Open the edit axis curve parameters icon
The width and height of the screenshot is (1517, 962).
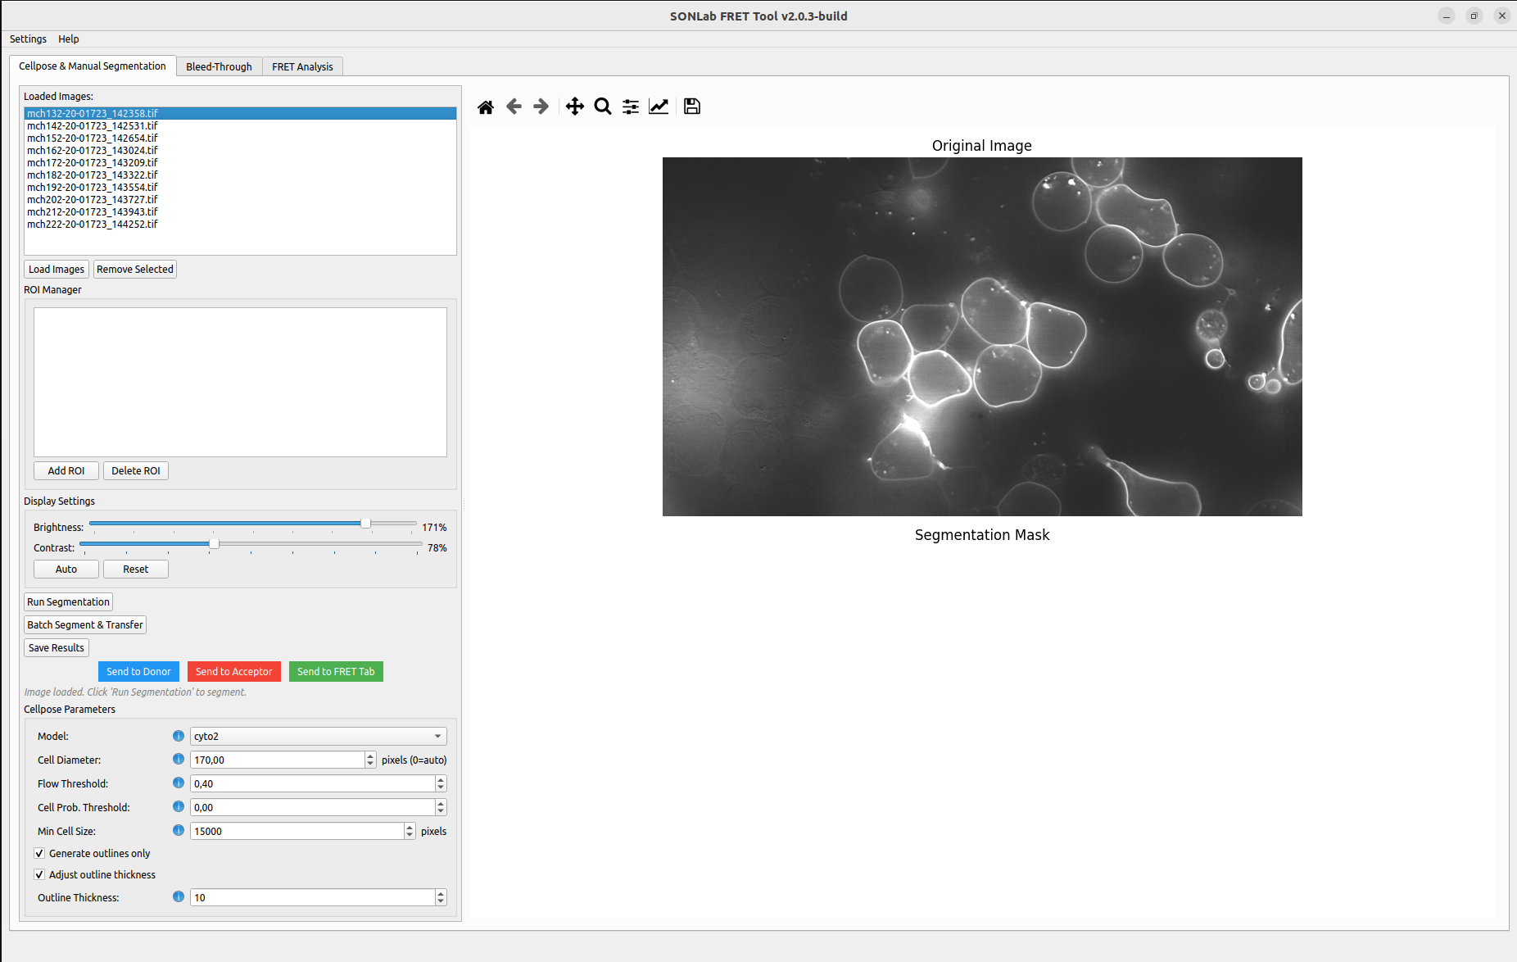click(x=659, y=107)
